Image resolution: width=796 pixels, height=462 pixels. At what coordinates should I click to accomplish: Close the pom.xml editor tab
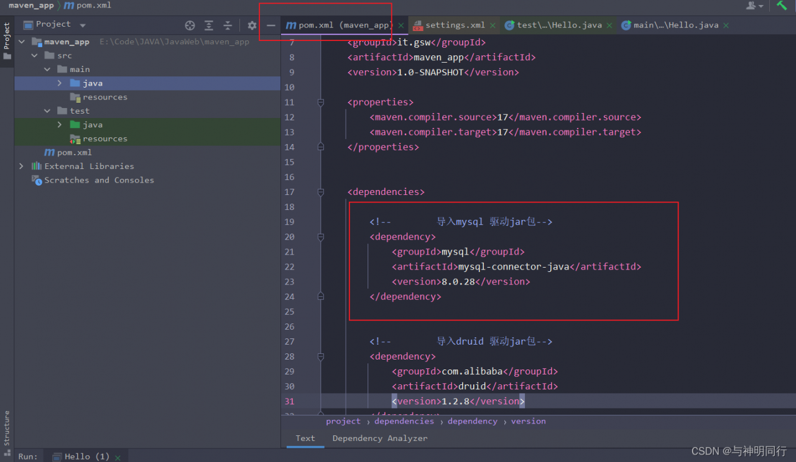(x=401, y=25)
